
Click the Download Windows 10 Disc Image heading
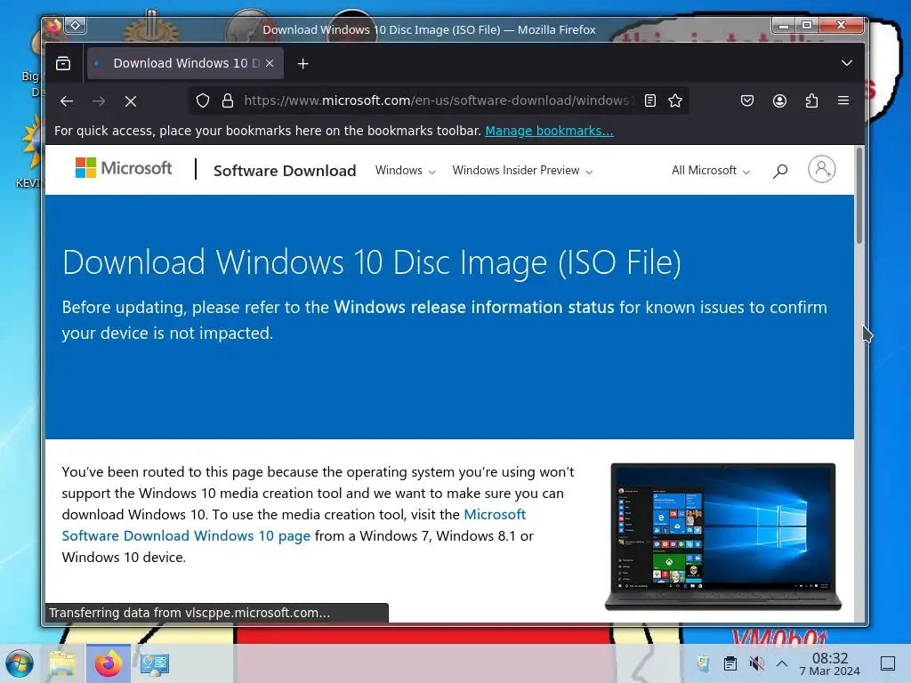(x=372, y=262)
